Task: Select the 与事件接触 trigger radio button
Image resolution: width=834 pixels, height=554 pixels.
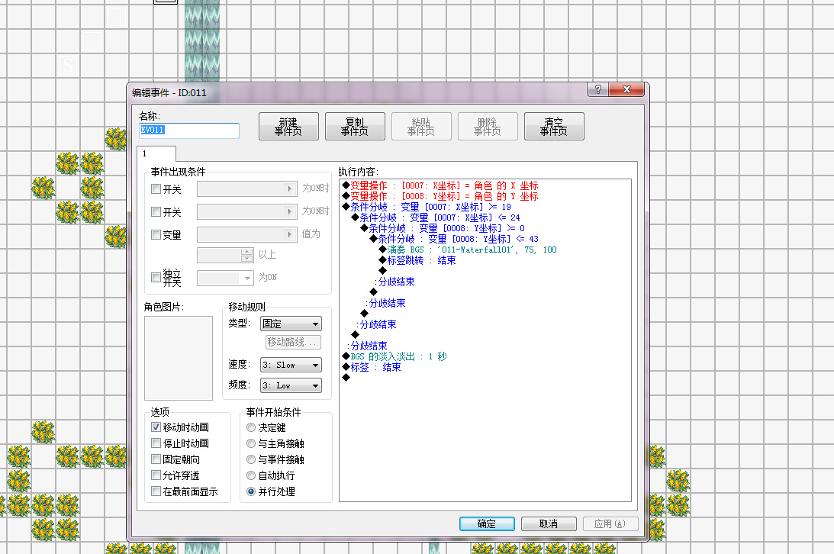Action: pyautogui.click(x=251, y=459)
